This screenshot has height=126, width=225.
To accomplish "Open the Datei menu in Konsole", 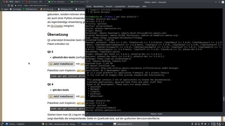I will click(x=89, y=6).
